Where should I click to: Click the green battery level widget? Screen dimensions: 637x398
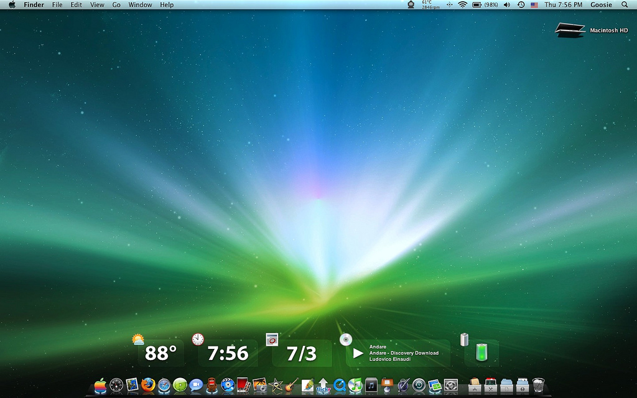coord(481,352)
